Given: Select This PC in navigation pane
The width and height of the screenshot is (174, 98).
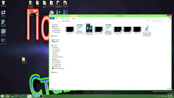Looking at the screenshot, I should click(55, 45).
